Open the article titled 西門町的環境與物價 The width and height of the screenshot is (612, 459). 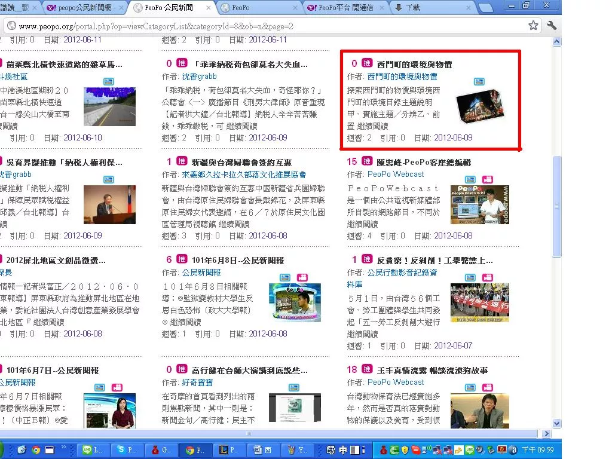point(415,64)
